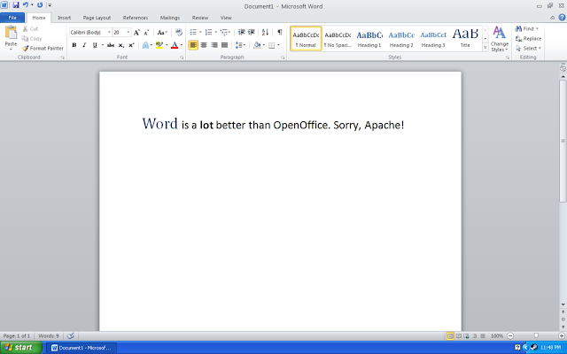
Task: Click the Paste clipboard icon
Action: point(11,33)
